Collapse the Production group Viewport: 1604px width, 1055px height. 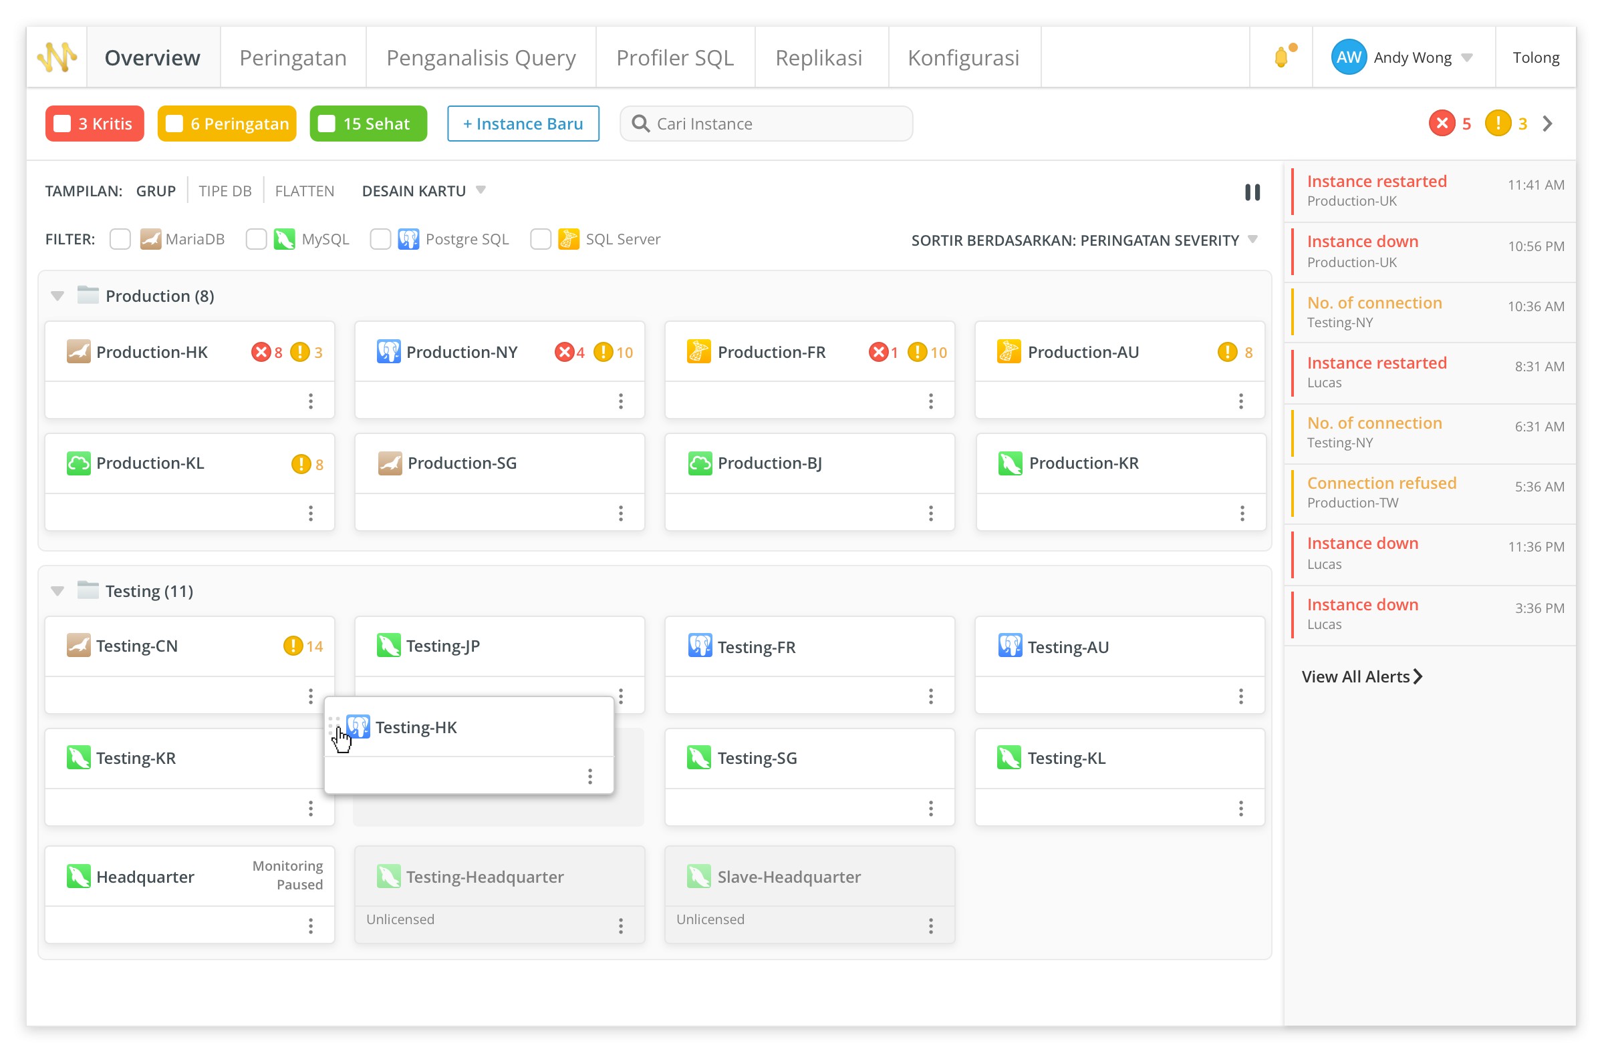pyautogui.click(x=57, y=296)
